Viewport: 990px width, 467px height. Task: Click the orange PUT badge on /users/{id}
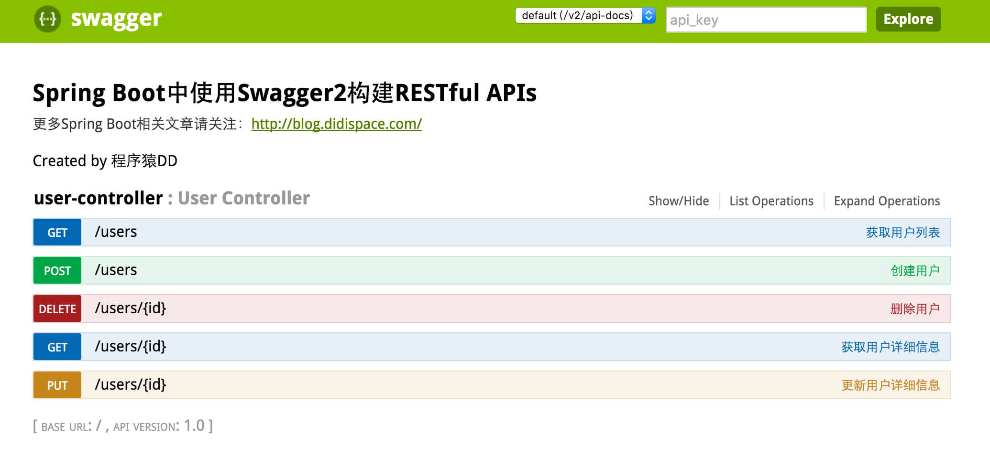[x=57, y=385]
